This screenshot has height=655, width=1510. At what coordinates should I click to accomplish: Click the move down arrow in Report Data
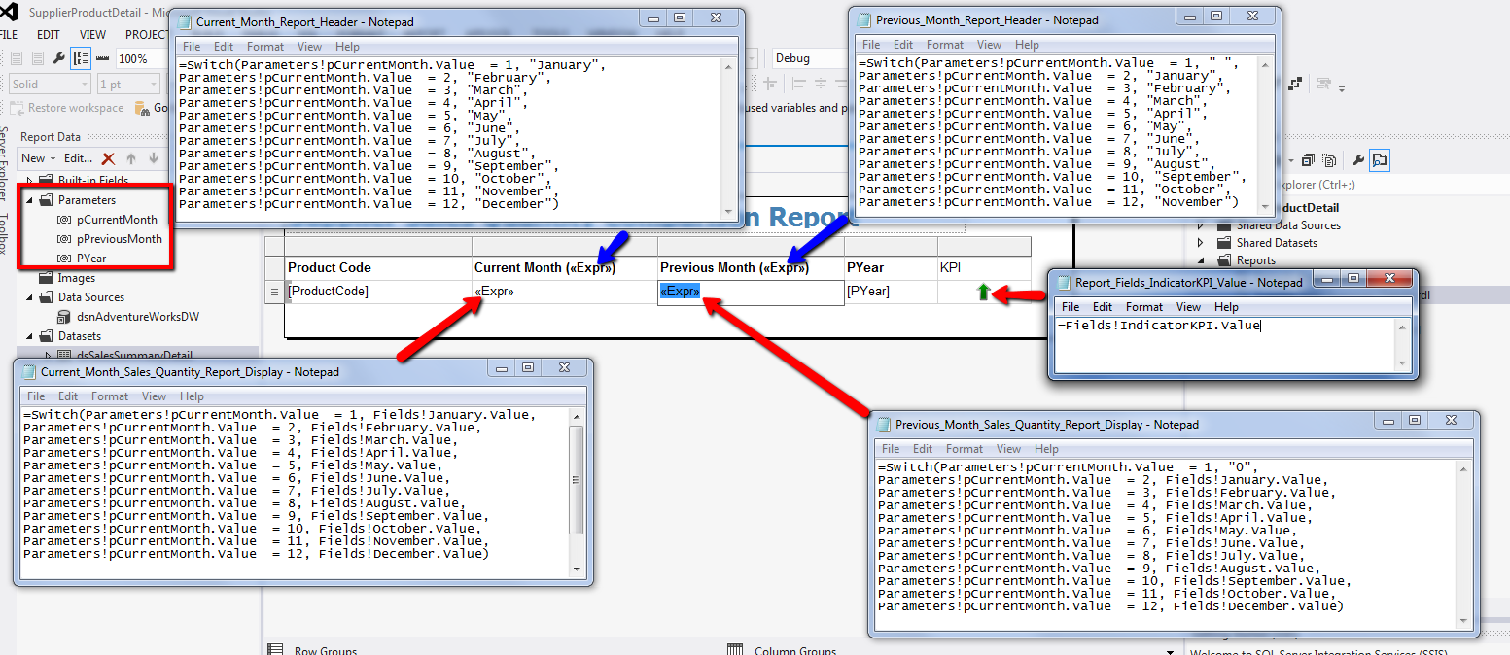click(153, 158)
